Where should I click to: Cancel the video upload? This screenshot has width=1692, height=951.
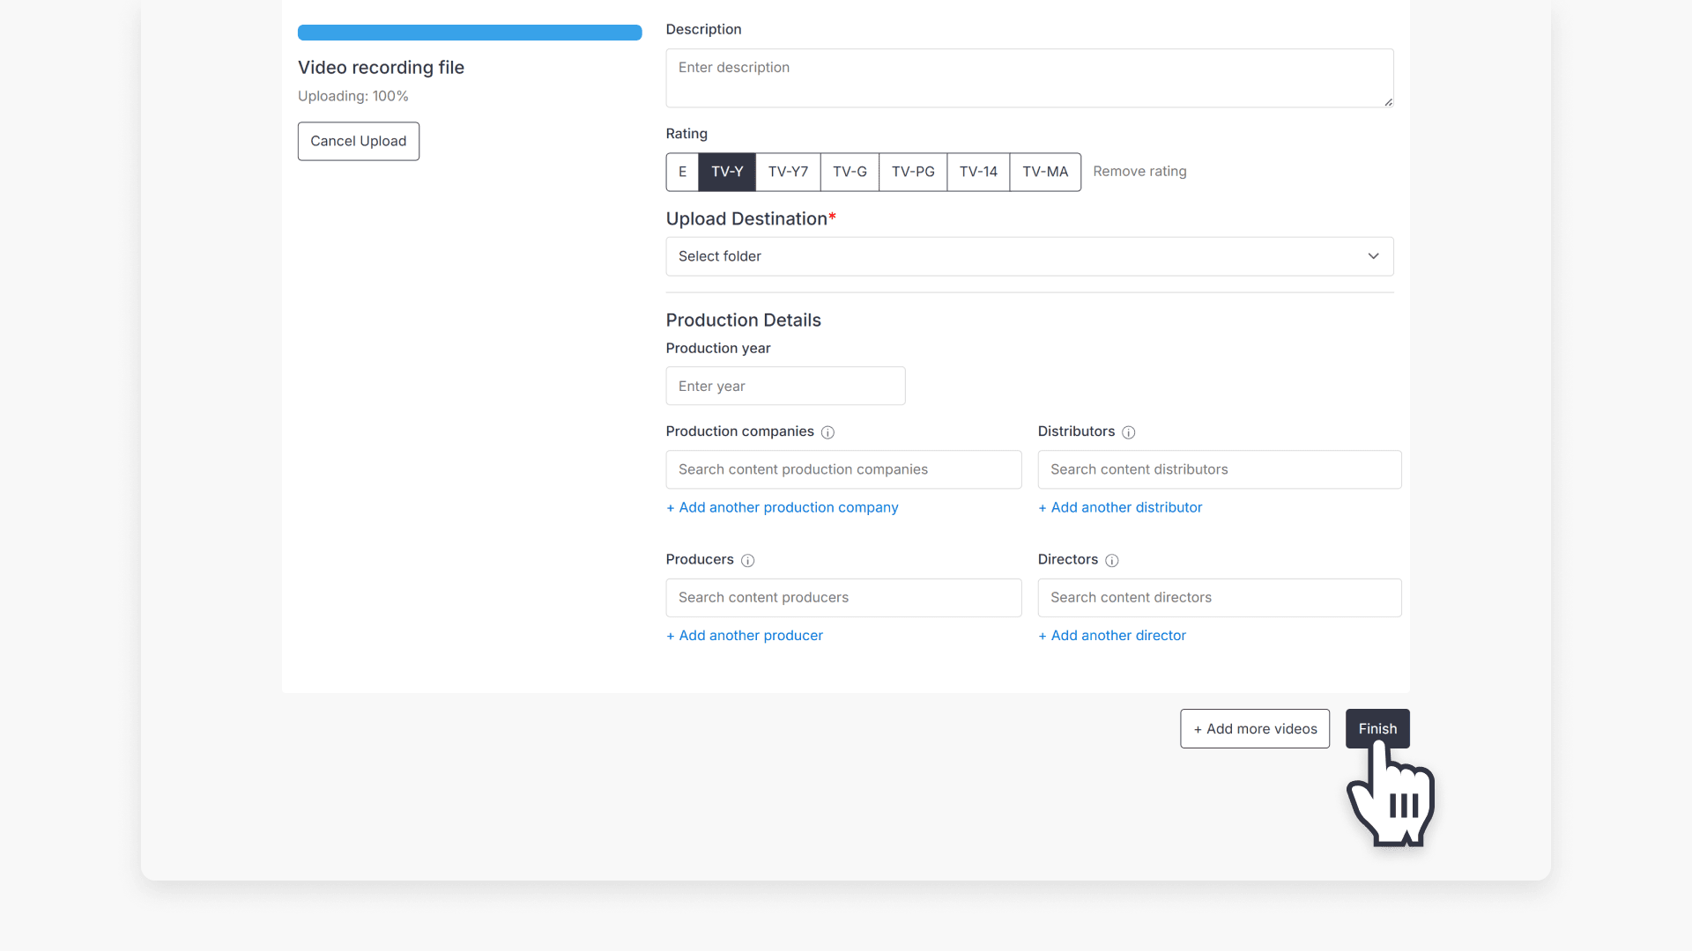[x=358, y=141]
